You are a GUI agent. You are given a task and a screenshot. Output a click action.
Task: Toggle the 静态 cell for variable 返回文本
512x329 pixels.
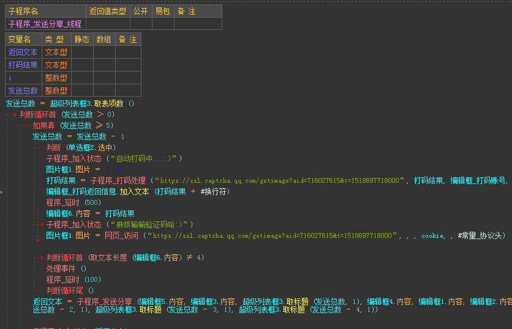[x=81, y=52]
